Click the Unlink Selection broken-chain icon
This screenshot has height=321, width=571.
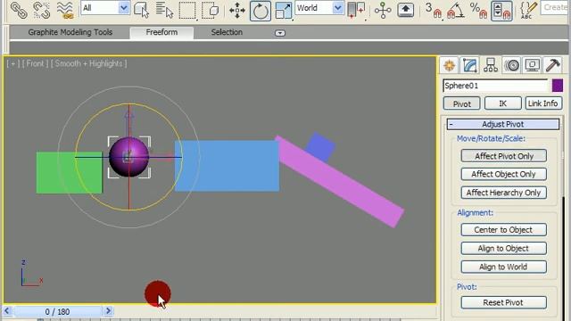pyautogui.click(x=42, y=10)
